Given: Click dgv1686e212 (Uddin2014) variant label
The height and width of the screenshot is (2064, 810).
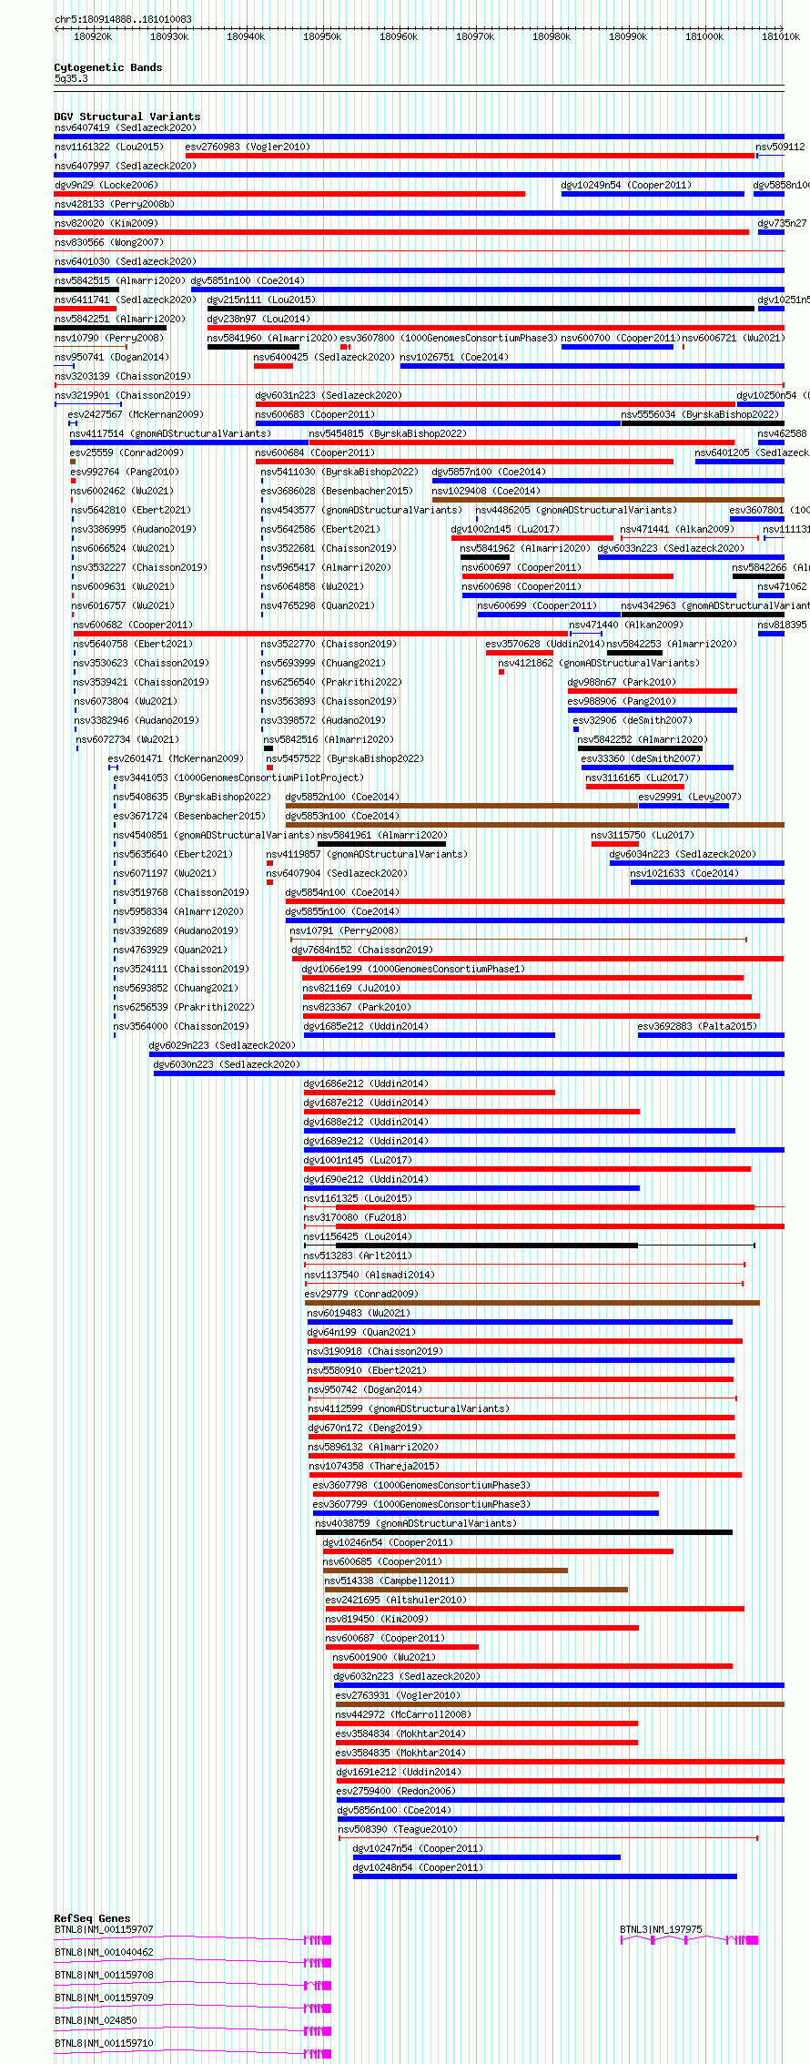Looking at the screenshot, I should [x=366, y=1083].
